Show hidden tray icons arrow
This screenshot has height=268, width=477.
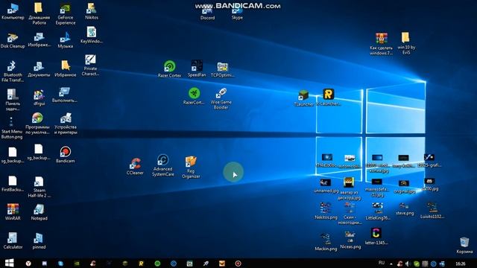click(391, 264)
